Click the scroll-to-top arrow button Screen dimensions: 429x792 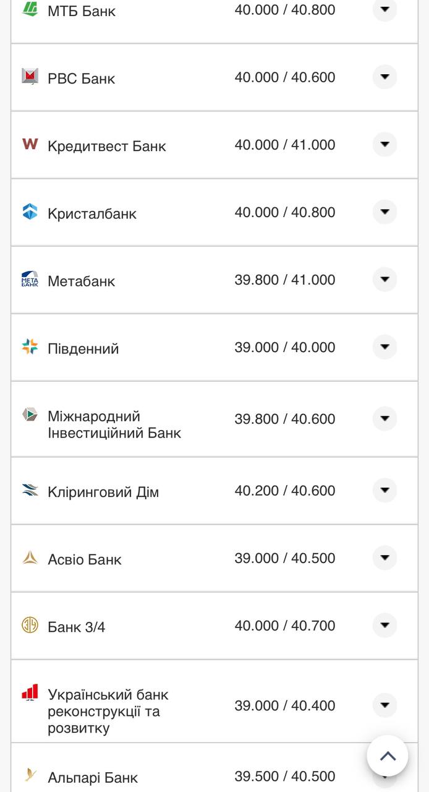388,755
